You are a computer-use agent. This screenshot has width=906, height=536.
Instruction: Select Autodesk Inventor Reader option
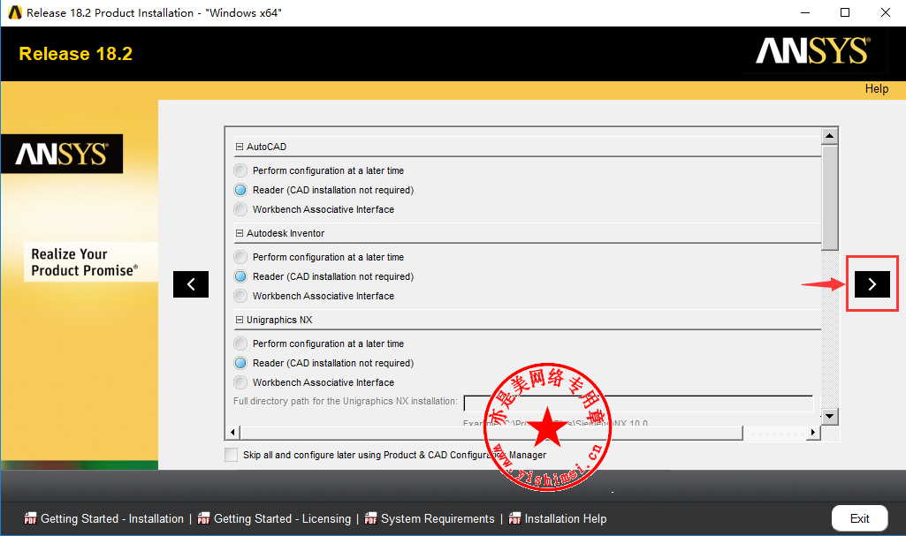(240, 276)
